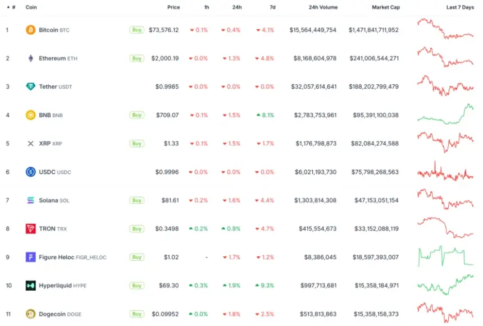Open the Figure Heloc FIGR_HELOC link
Screen dimensions: 483x326
pos(72,257)
